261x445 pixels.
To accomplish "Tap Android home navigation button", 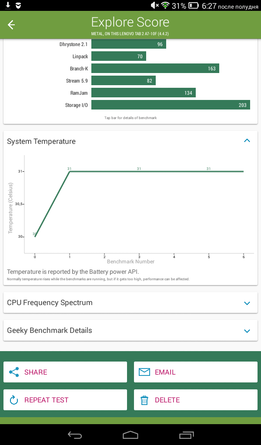I will (130, 435).
